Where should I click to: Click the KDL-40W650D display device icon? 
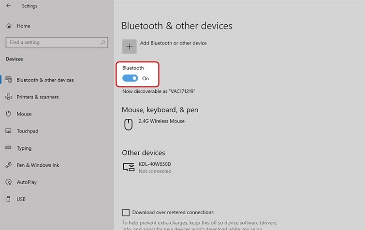pyautogui.click(x=129, y=167)
